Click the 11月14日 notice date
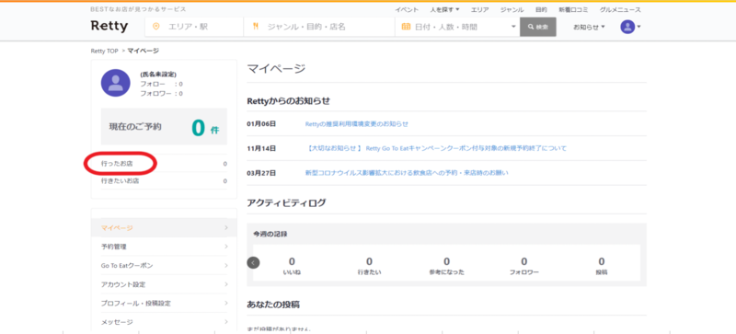Viewport: 736px width, 334px height. (x=261, y=148)
